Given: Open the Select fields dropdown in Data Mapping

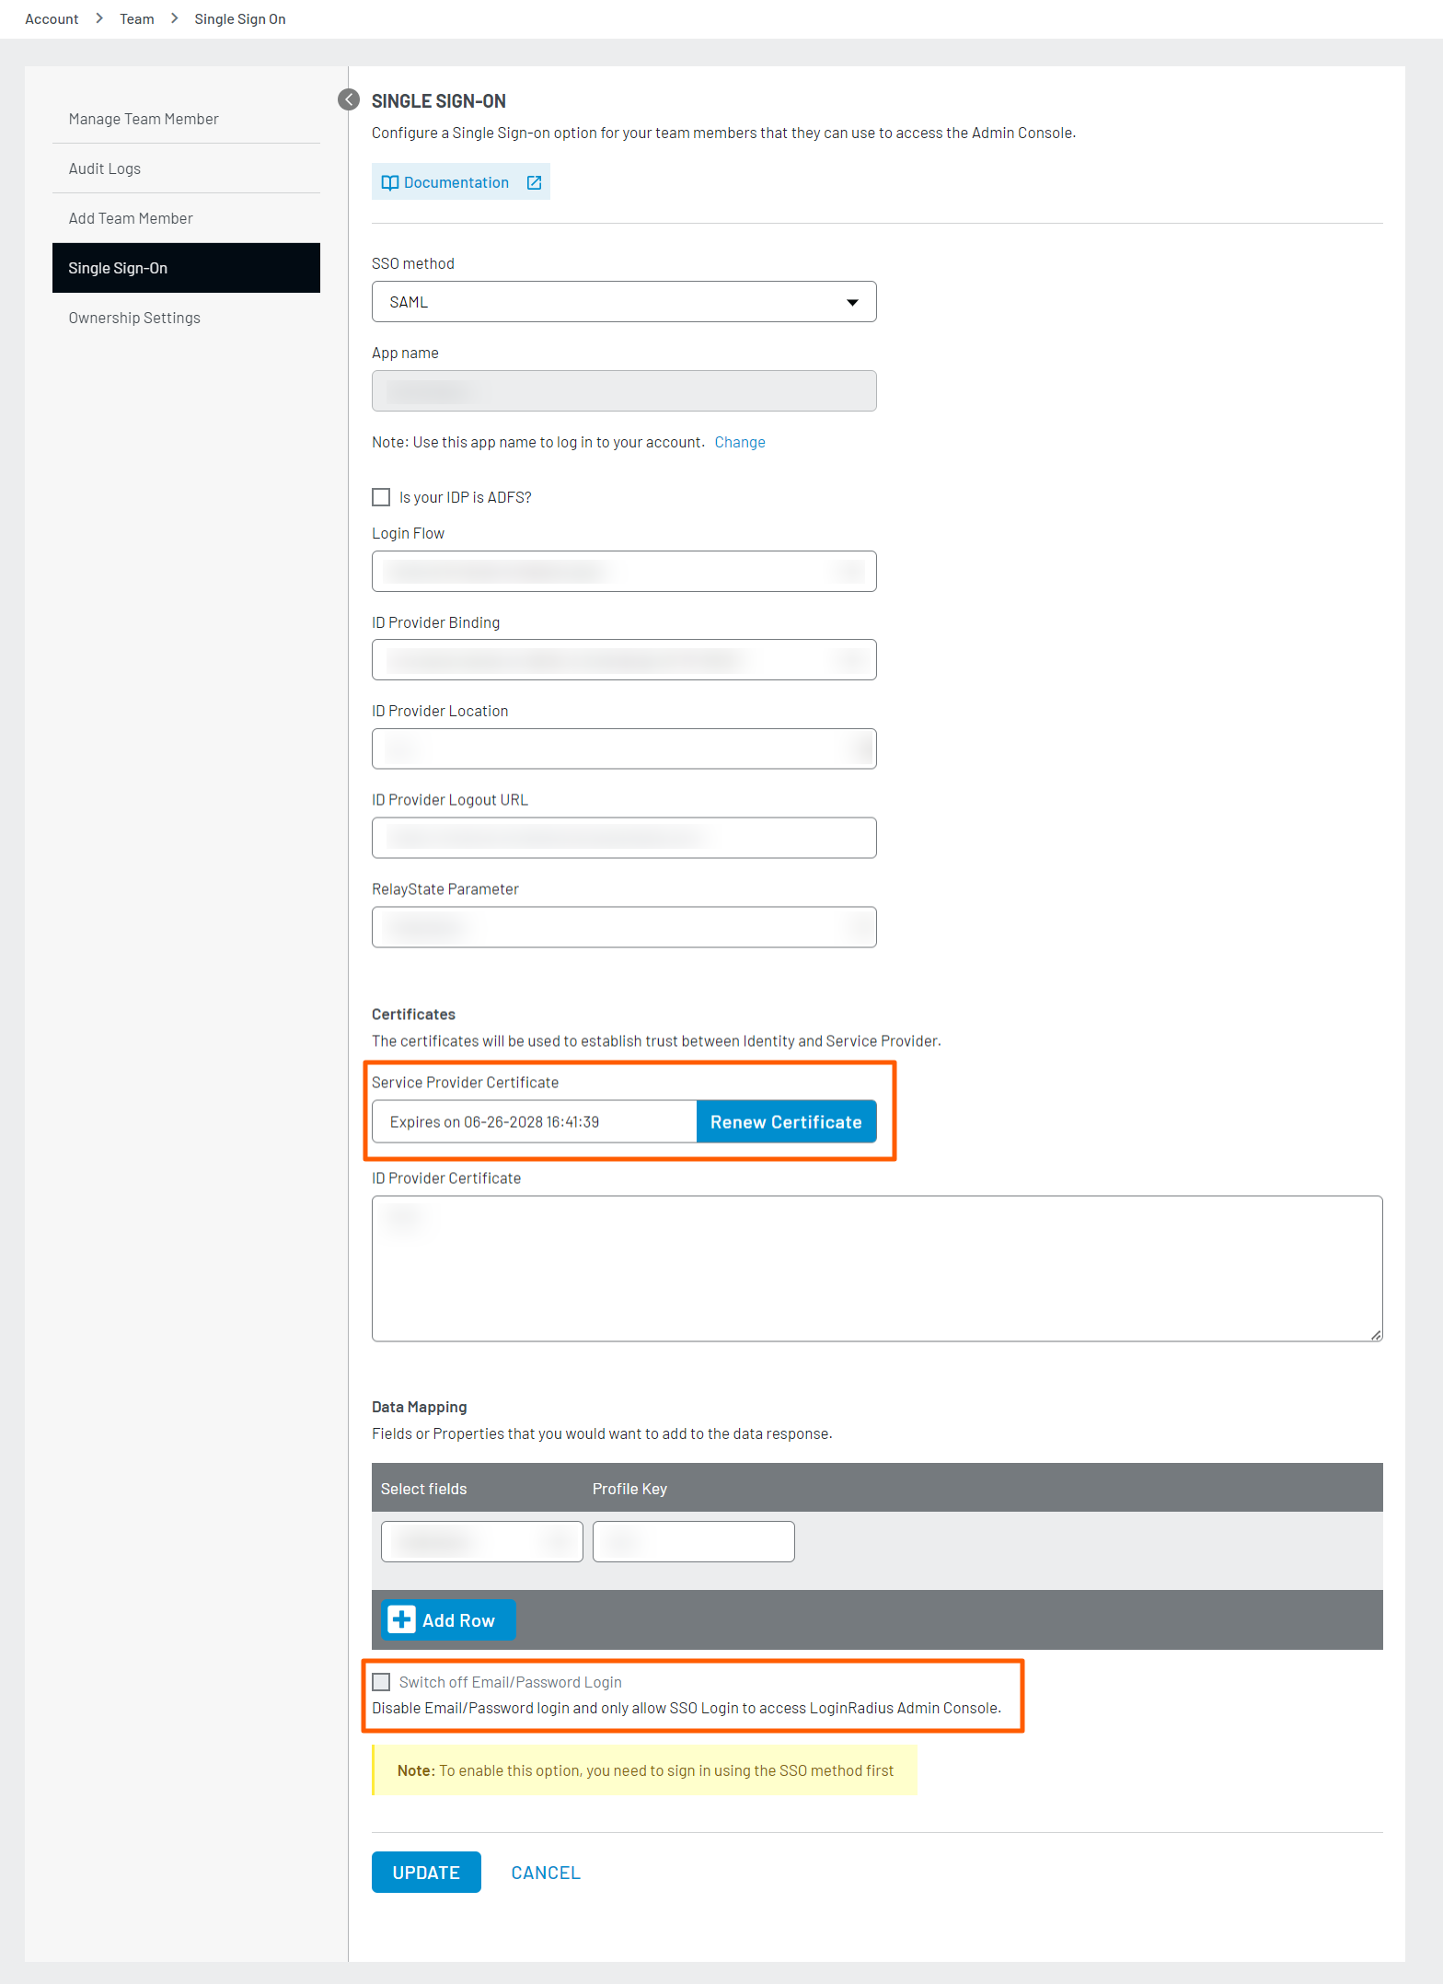Looking at the screenshot, I should point(481,1541).
